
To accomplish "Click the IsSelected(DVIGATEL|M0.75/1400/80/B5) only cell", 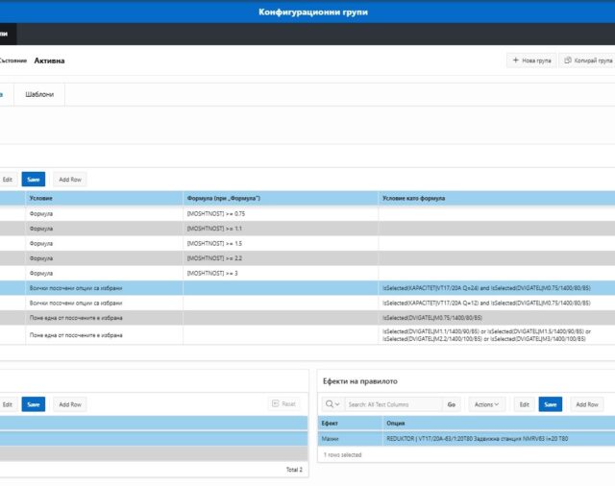I will tap(497, 318).
